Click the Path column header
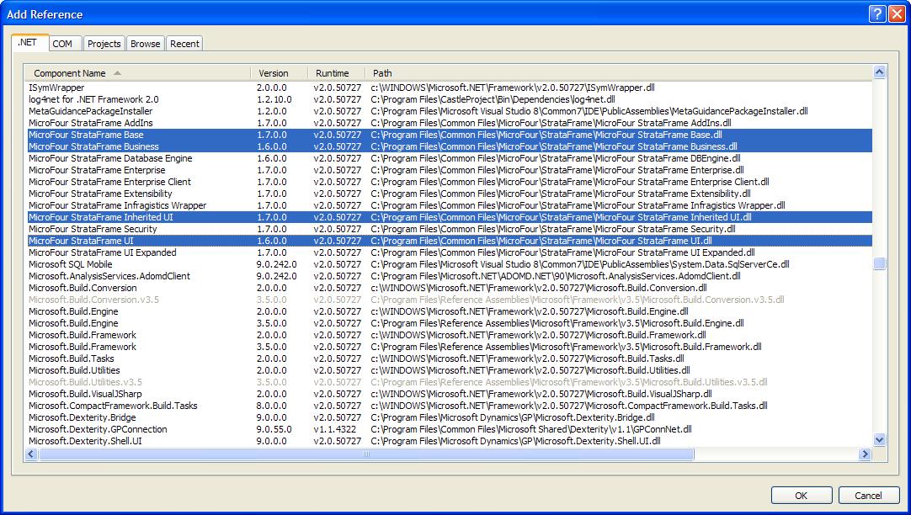Viewport: 911px width, 515px height. [x=382, y=73]
